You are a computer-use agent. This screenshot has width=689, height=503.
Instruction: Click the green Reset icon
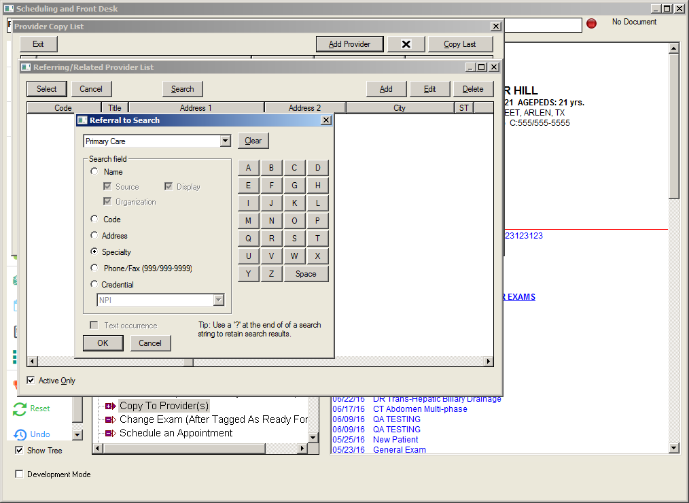tap(20, 409)
